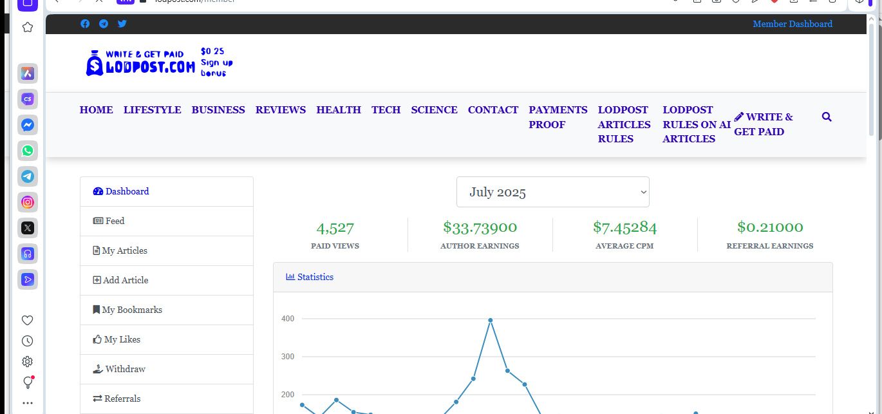Screen dimensions: 882x414
Task: Open the three-dots more icon in sidebar
Action: (x=28, y=403)
